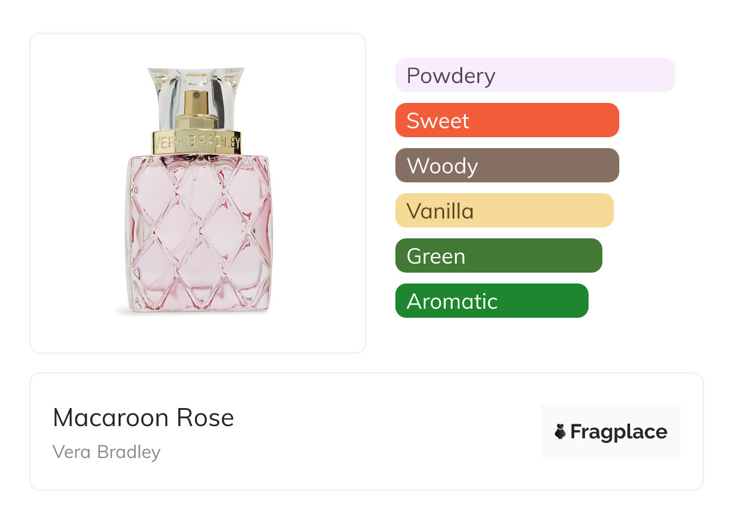
Task: Click the small dark spray hole on nozzle
Action: pos(195,94)
